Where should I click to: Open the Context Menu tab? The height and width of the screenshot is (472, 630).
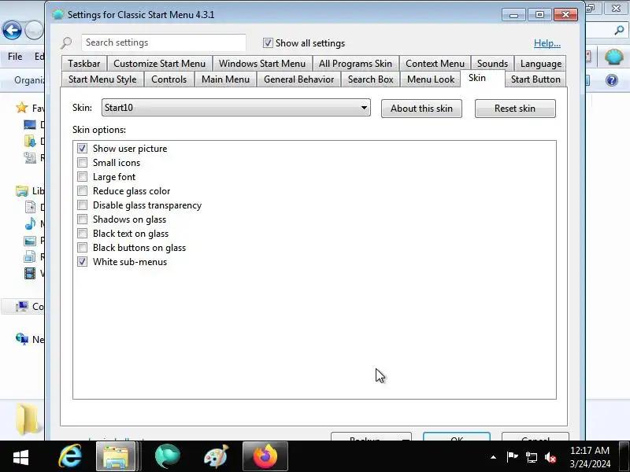[x=435, y=64]
